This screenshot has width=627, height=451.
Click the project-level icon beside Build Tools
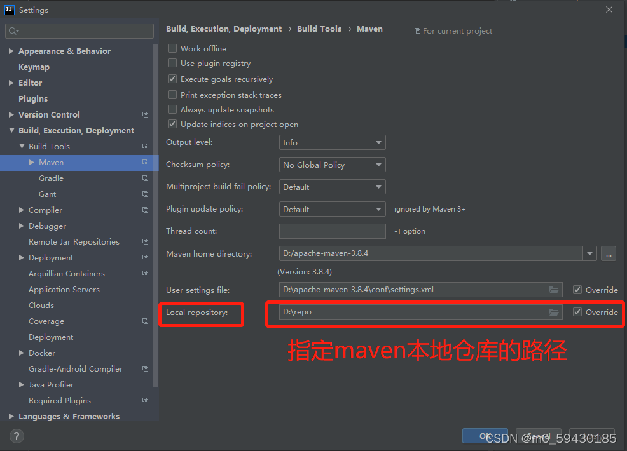[x=145, y=147]
